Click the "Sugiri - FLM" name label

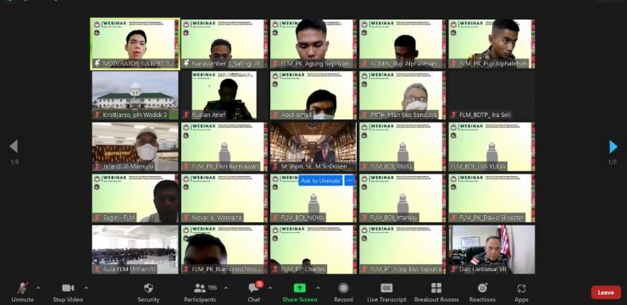119,218
